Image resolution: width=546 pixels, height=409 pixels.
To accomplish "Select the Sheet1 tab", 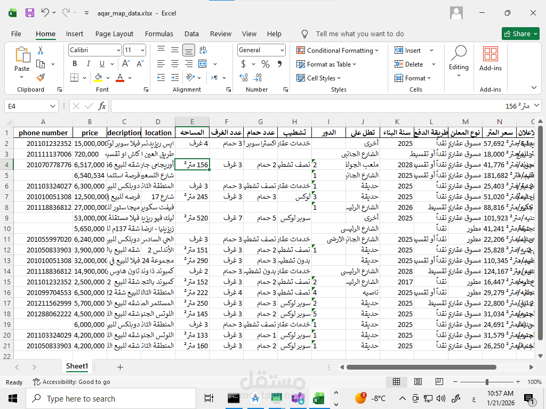I will tap(77, 366).
